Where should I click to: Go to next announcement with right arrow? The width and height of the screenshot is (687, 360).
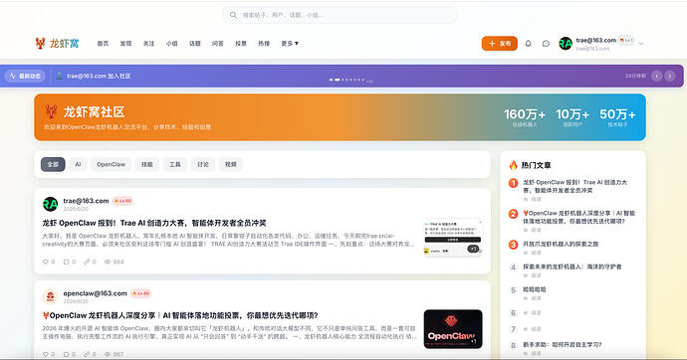click(x=670, y=76)
